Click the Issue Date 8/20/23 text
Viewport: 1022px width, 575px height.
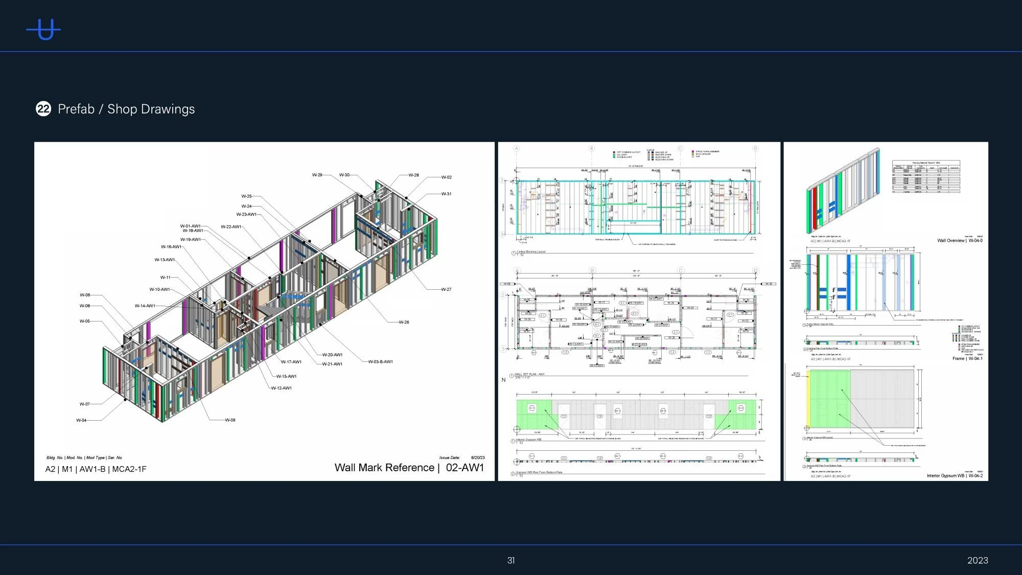pos(461,457)
